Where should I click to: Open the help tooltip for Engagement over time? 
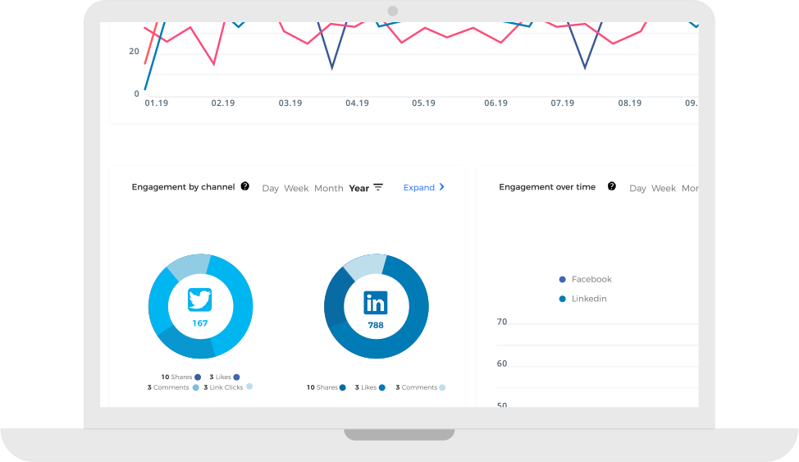612,186
